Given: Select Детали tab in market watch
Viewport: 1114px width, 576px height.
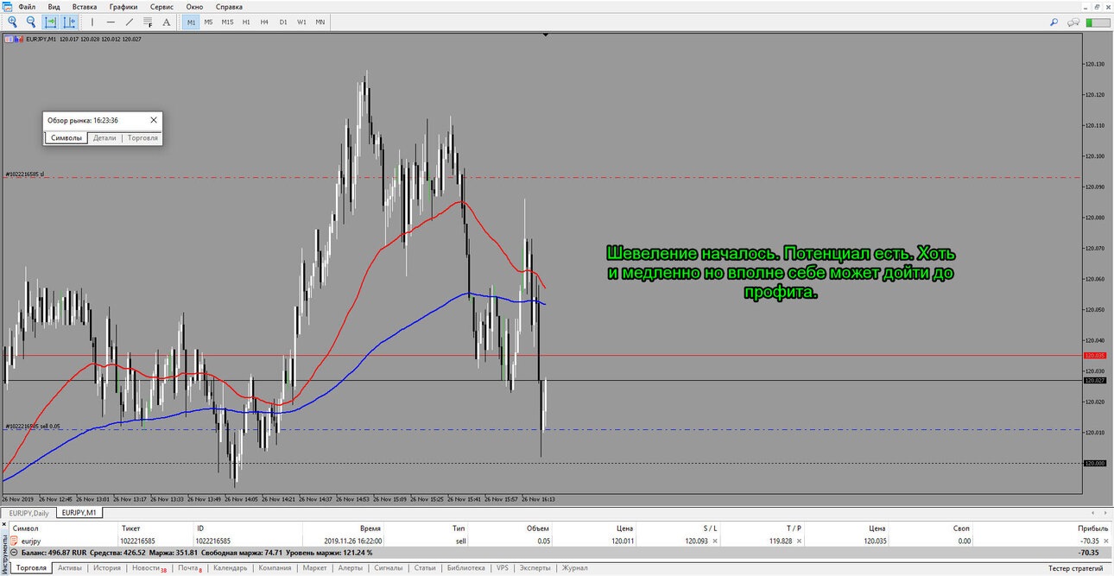Looking at the screenshot, I should [x=104, y=137].
